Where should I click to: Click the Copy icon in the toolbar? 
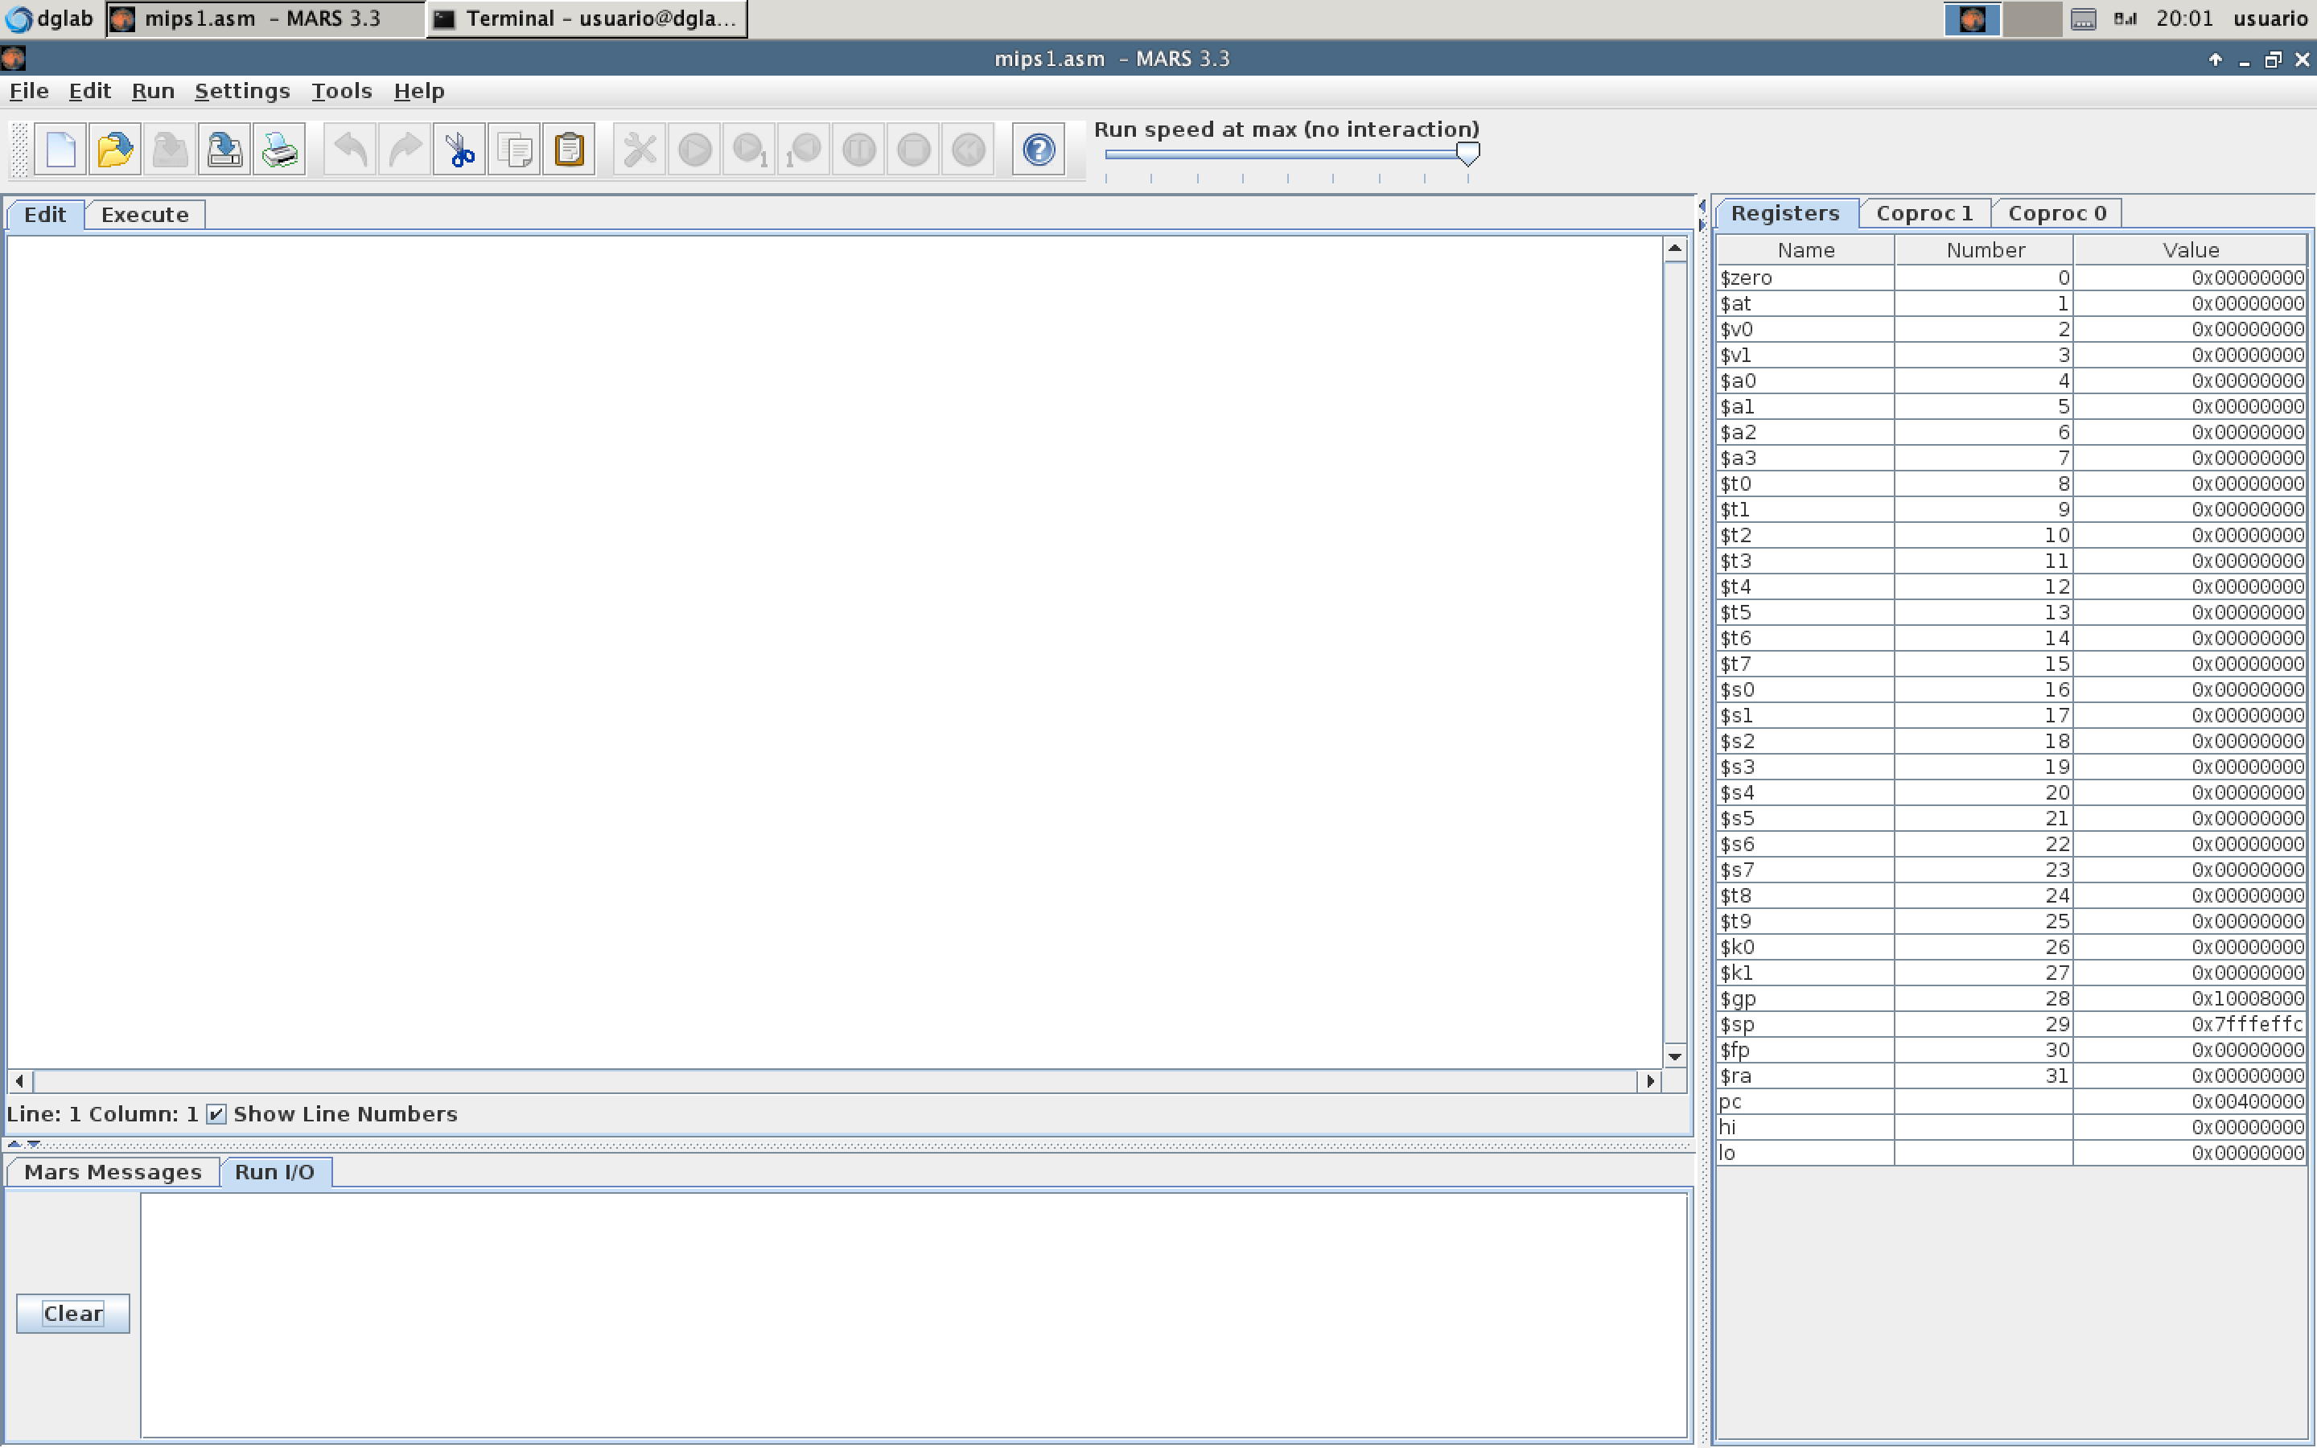click(x=514, y=150)
